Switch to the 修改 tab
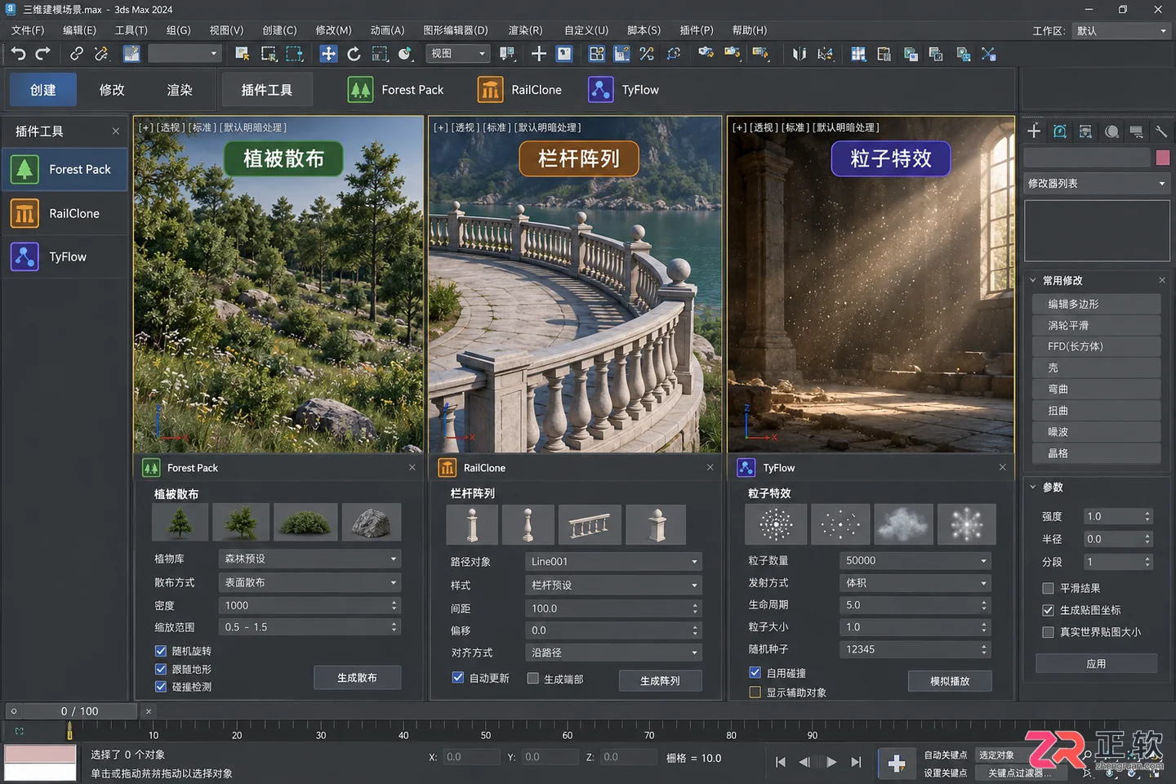The width and height of the screenshot is (1176, 784). point(112,90)
